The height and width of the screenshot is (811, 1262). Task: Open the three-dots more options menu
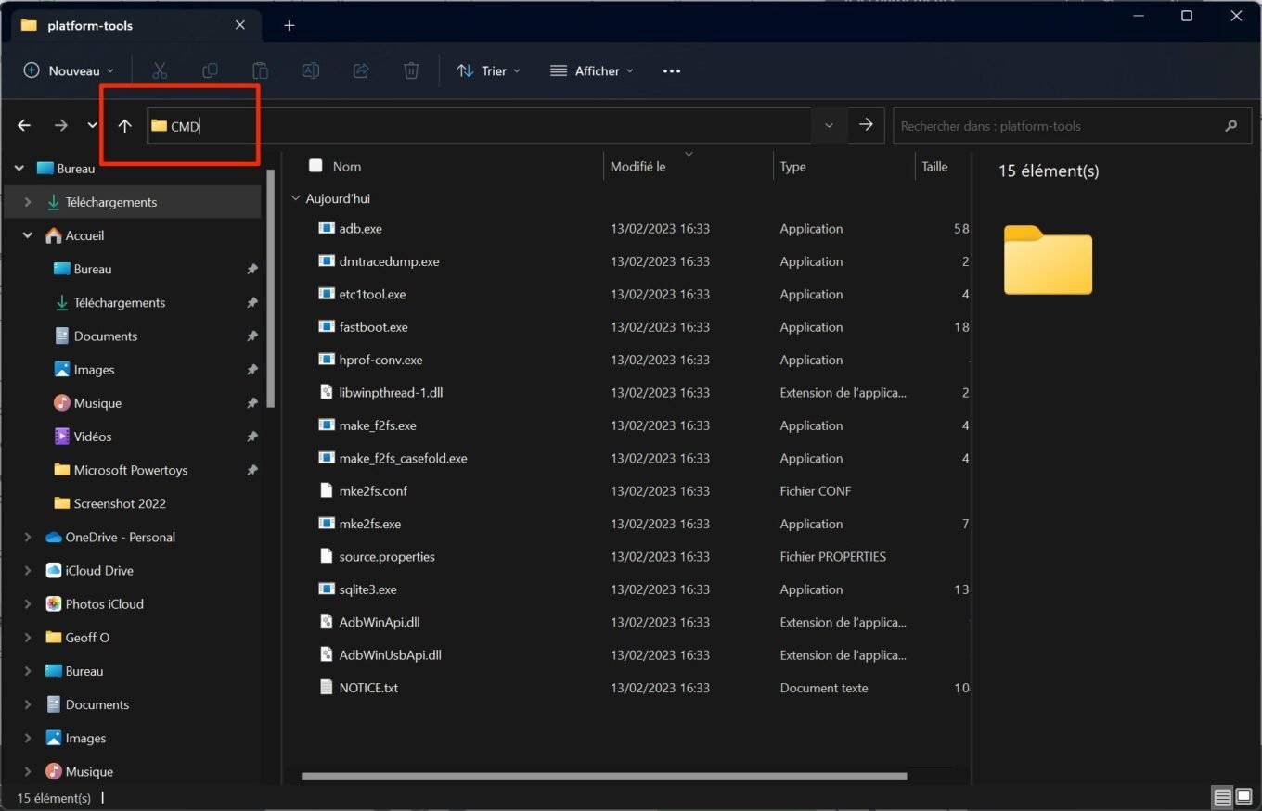[672, 70]
